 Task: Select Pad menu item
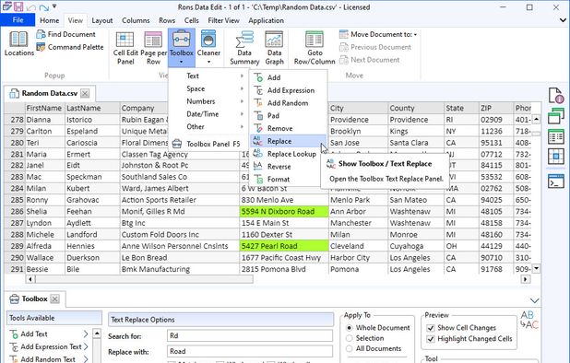click(288, 116)
